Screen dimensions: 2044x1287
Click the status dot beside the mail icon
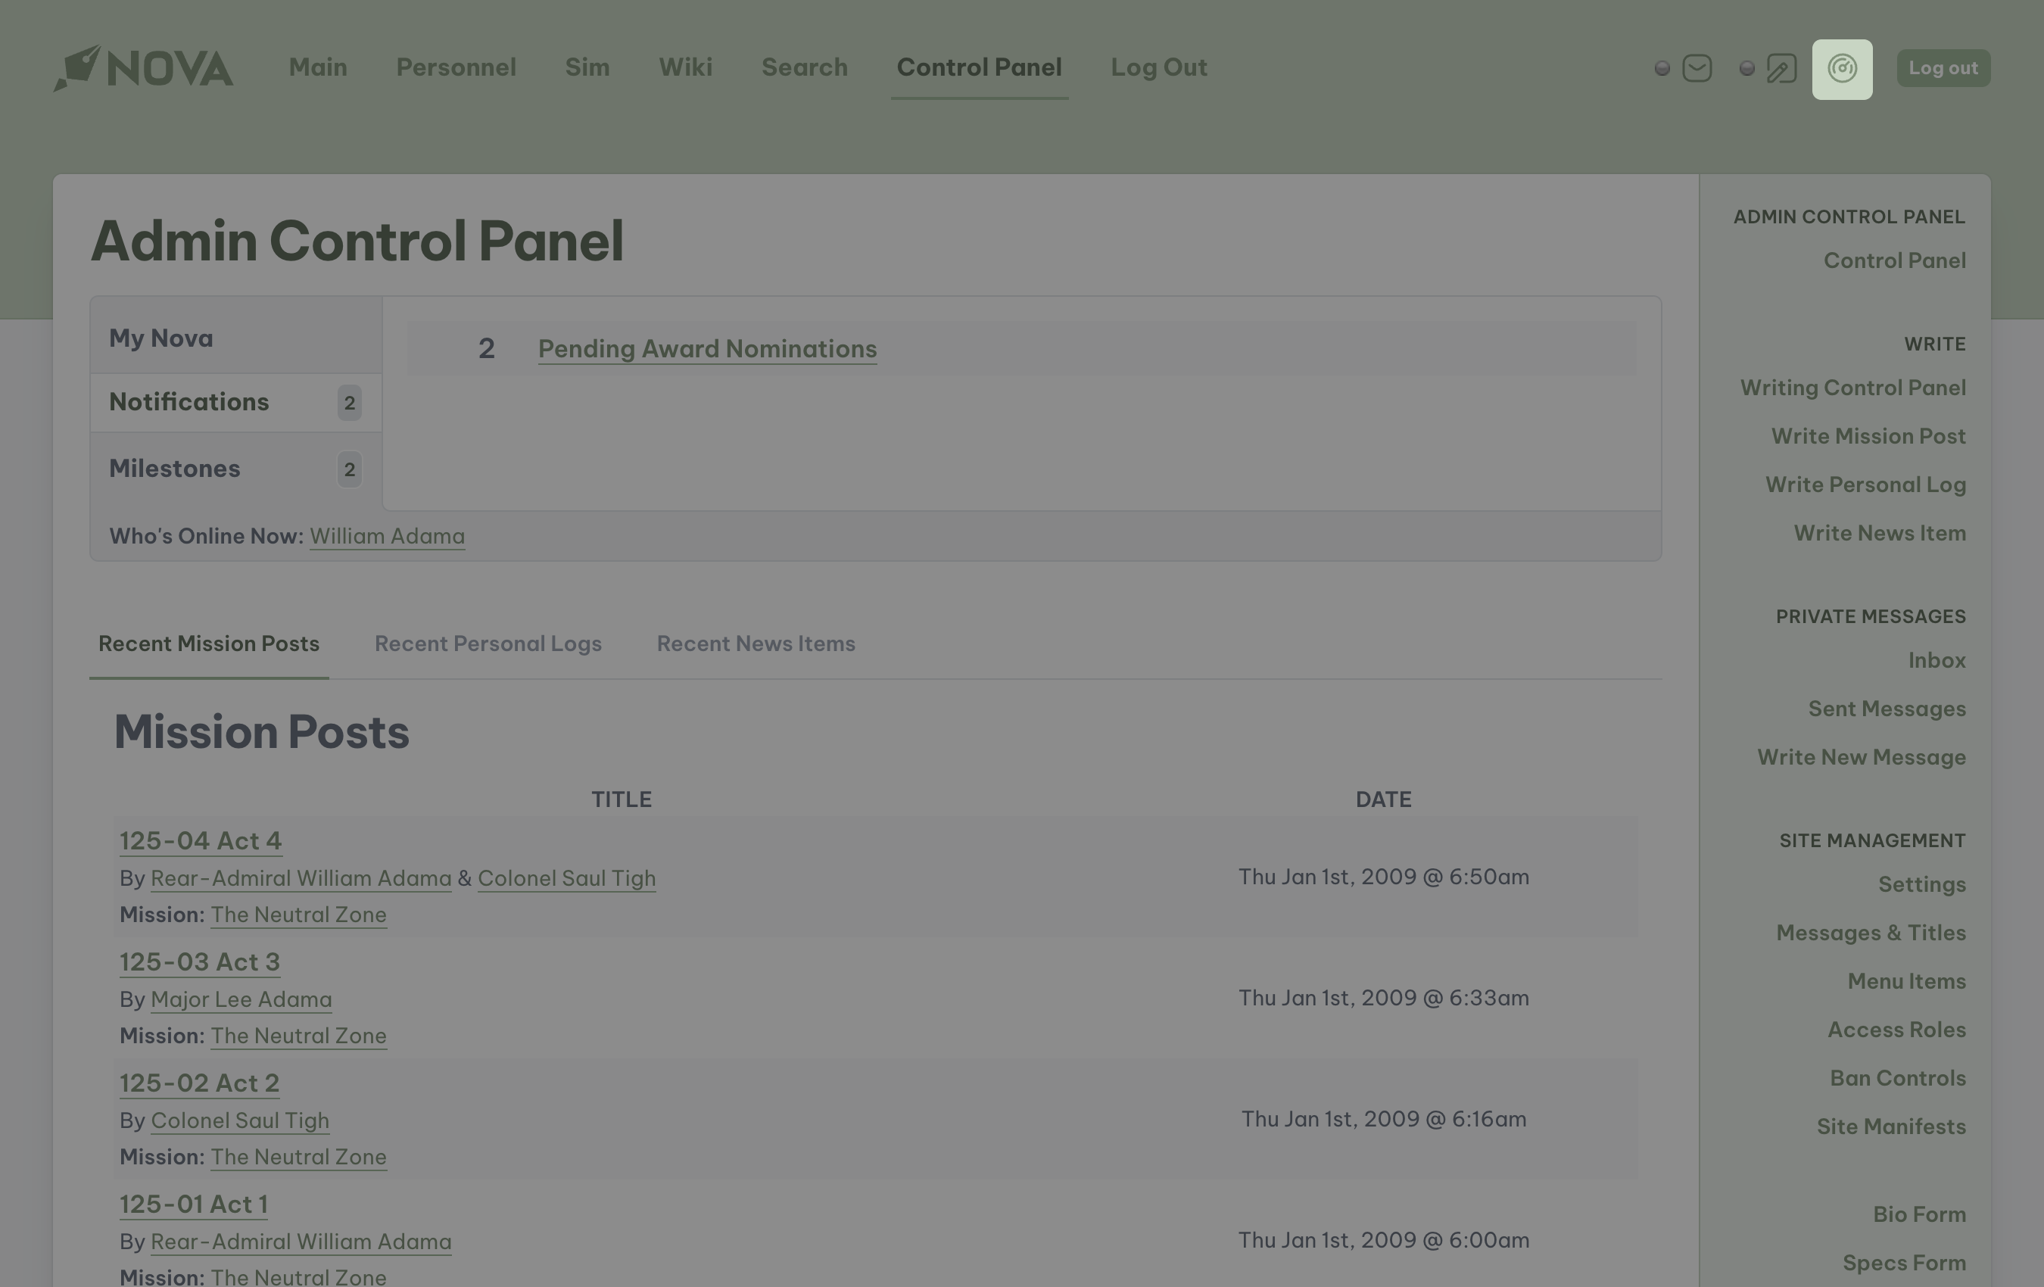click(1662, 68)
